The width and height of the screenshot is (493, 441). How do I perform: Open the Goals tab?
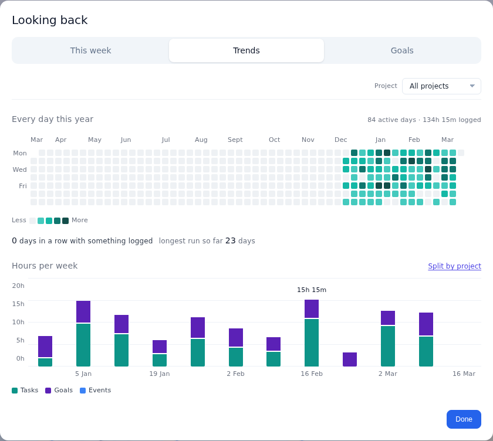point(402,50)
